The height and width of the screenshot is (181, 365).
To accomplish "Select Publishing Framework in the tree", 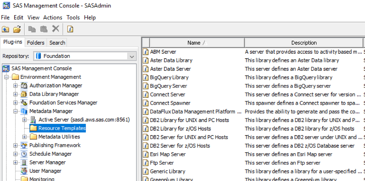I will [x=55, y=145].
